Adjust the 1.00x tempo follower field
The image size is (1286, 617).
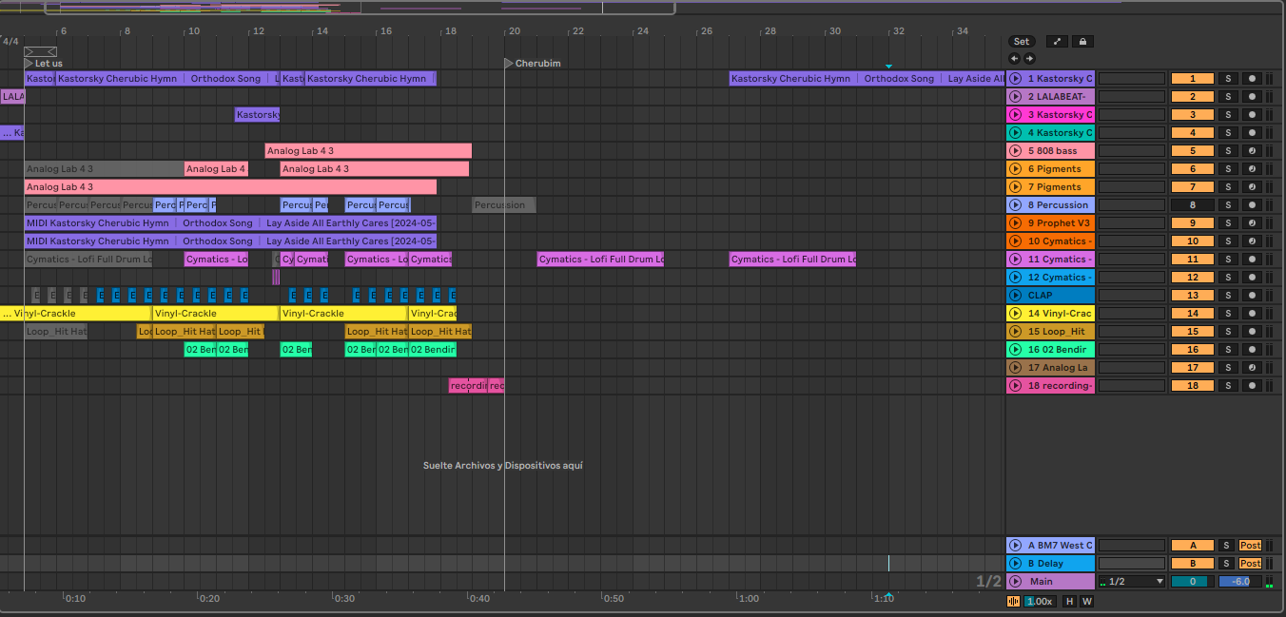[x=1041, y=602]
